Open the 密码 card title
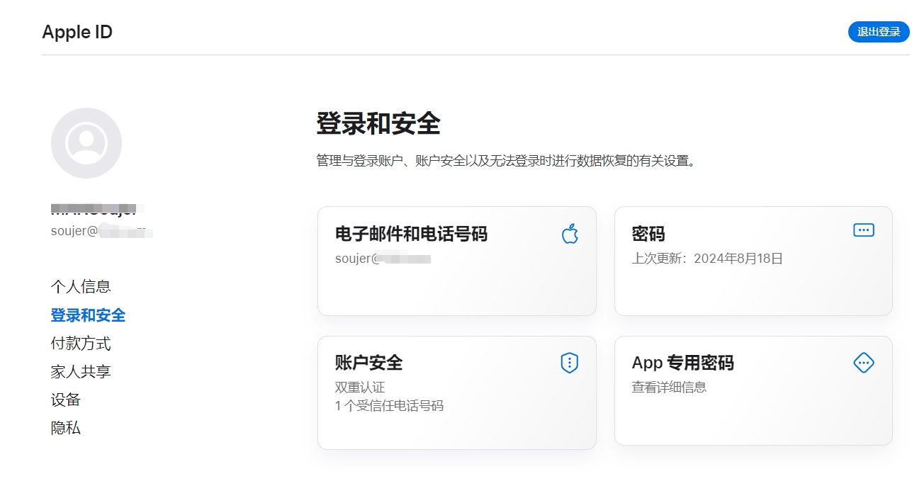The width and height of the screenshot is (912, 486). tap(648, 234)
